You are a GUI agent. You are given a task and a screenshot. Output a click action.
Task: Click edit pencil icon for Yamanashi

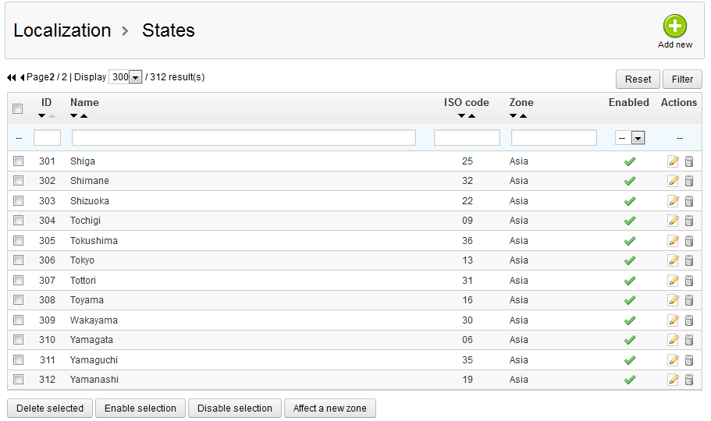tap(673, 380)
